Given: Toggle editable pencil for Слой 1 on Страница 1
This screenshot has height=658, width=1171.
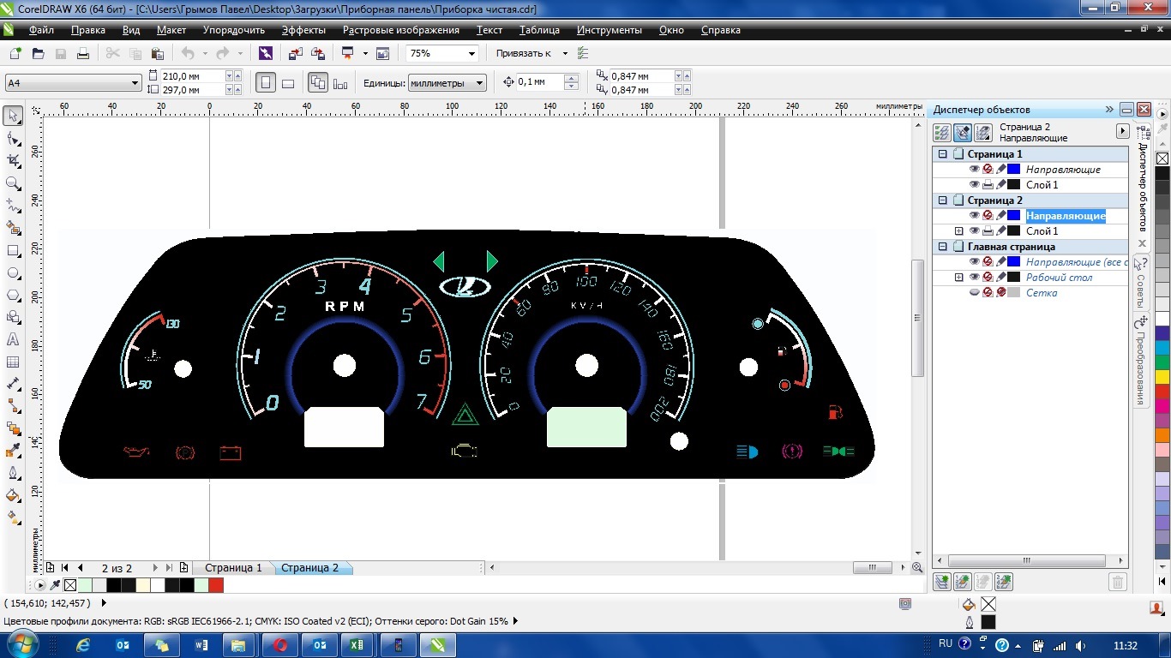Looking at the screenshot, I should pyautogui.click(x=1000, y=185).
